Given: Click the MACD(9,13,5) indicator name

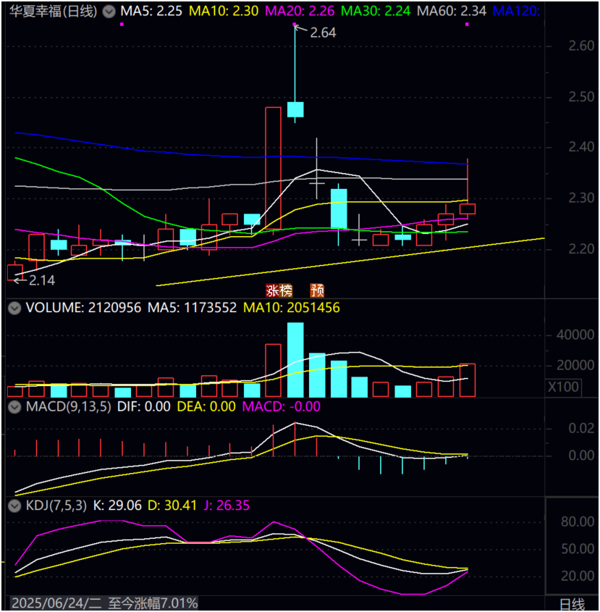Looking at the screenshot, I should pos(68,407).
